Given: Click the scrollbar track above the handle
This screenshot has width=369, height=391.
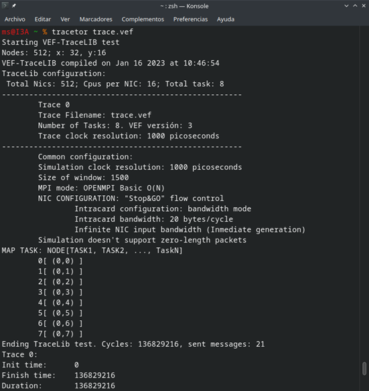Looking at the screenshot, I should pyautogui.click(x=364, y=193).
